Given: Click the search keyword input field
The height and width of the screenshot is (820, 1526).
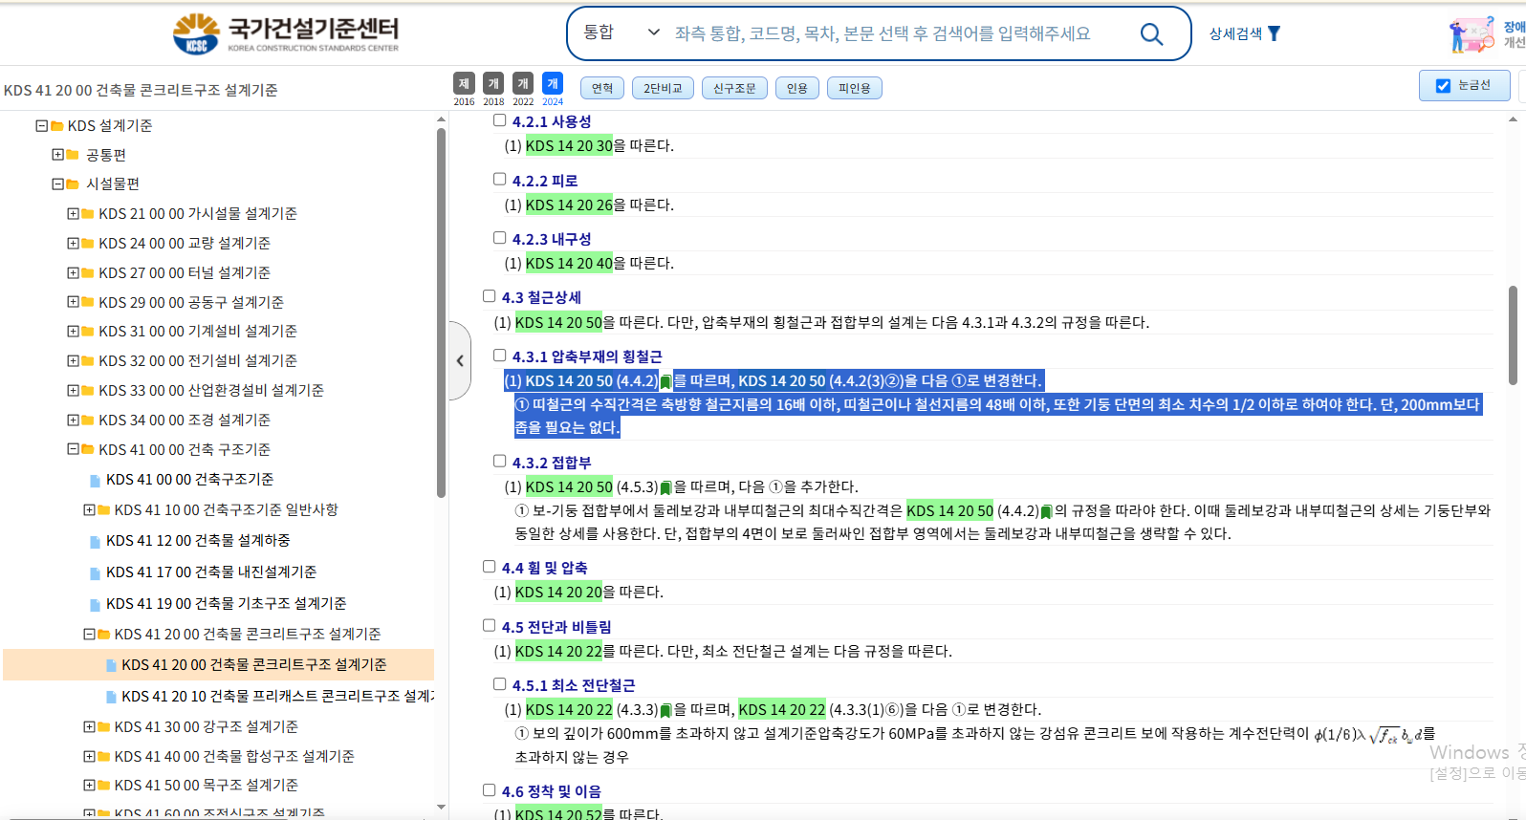Looking at the screenshot, I should (x=899, y=33).
